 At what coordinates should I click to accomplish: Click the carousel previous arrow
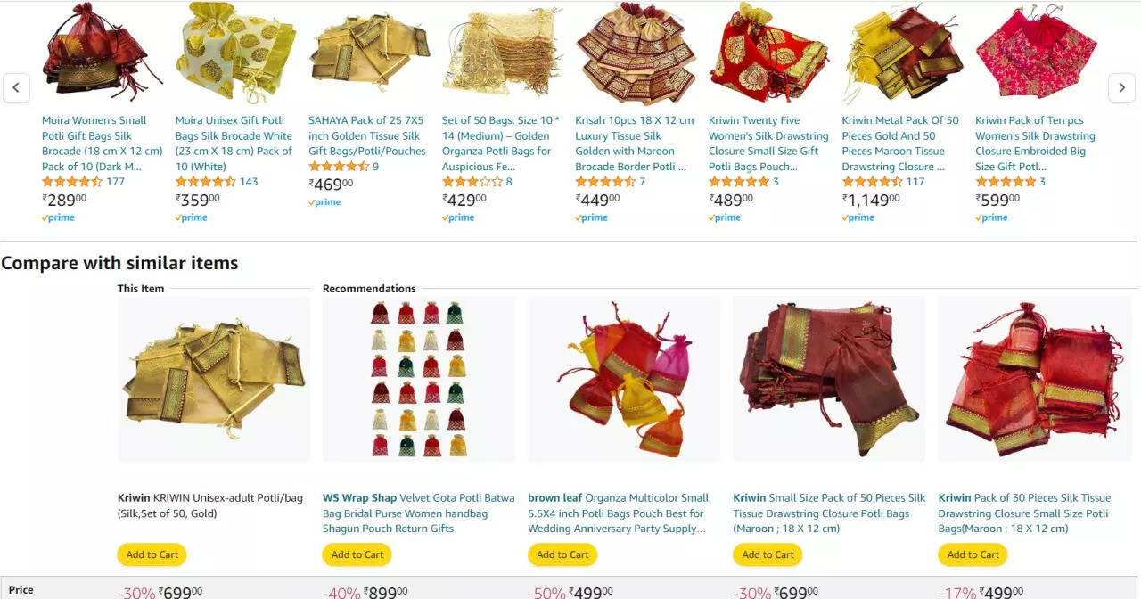(16, 87)
